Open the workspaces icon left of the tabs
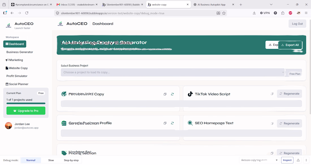Image resolution: width=311 pixels, height=165 pixels. coord(4,5)
